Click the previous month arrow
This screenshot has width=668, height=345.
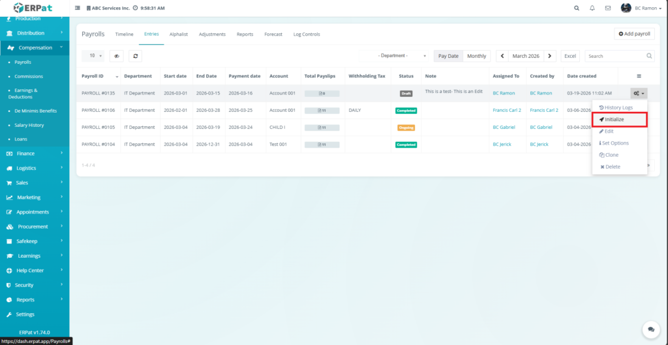(502, 56)
